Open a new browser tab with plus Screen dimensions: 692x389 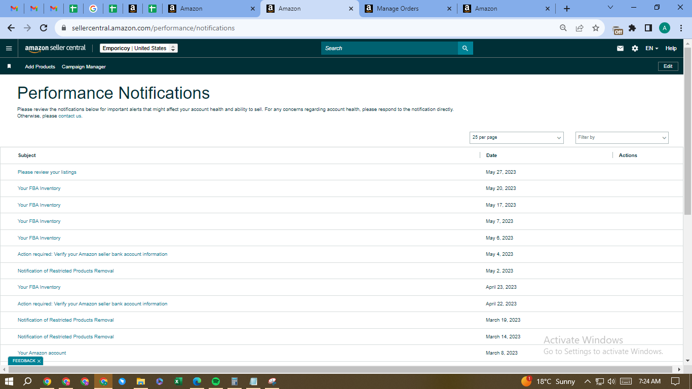(567, 9)
